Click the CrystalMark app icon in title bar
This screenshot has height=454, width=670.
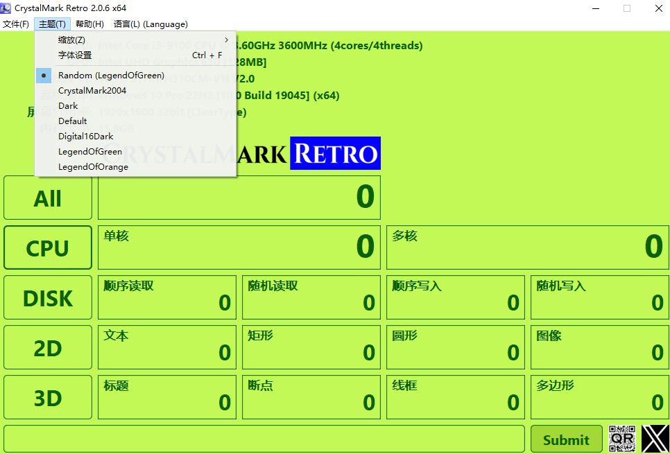point(6,8)
